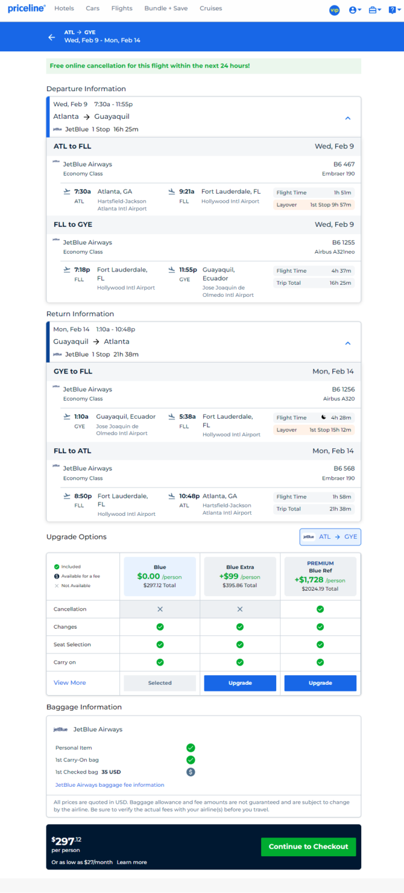Click the Priceline logo

[27, 8]
